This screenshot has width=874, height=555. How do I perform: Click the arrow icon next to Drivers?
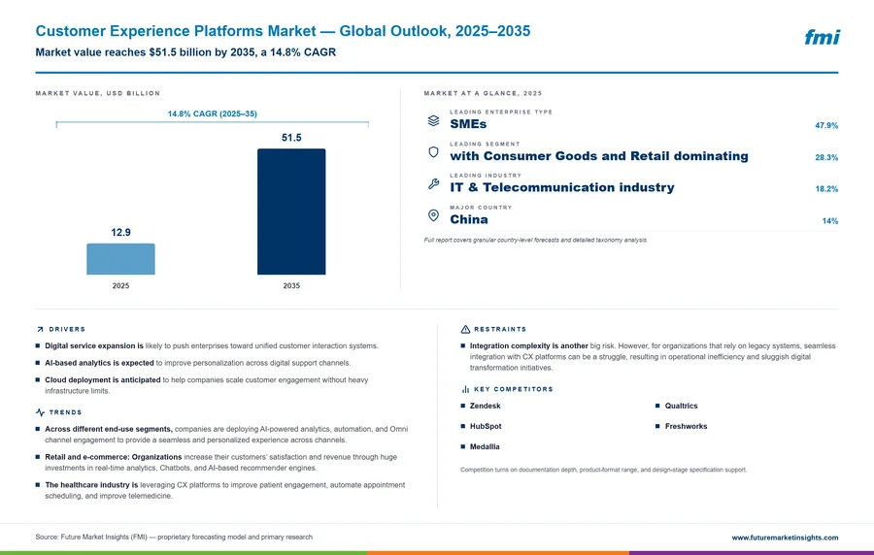click(x=40, y=330)
